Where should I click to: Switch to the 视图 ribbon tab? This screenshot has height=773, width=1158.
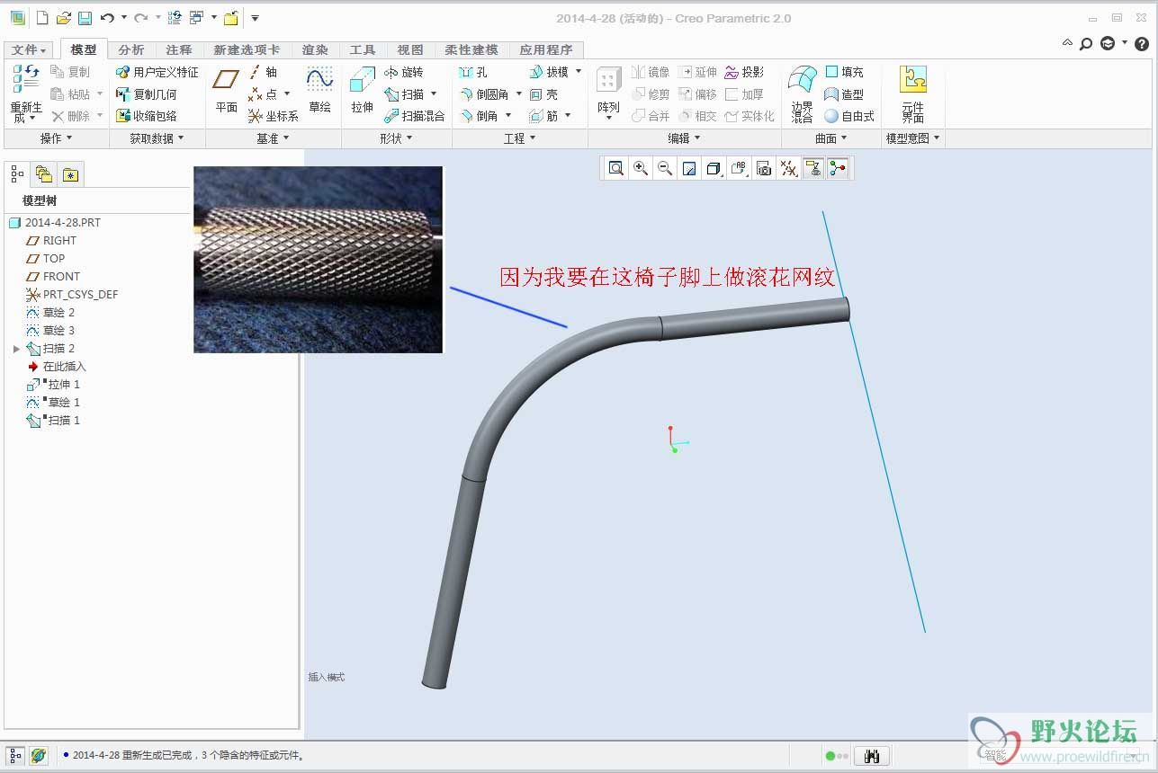[410, 50]
